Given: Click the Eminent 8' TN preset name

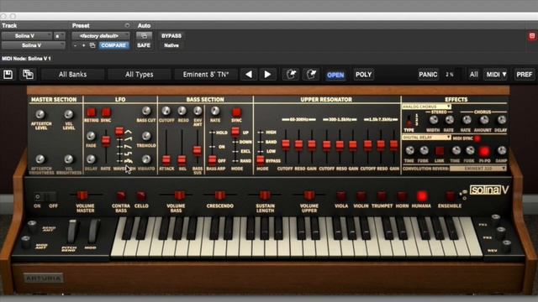Looking at the screenshot, I should point(205,75).
